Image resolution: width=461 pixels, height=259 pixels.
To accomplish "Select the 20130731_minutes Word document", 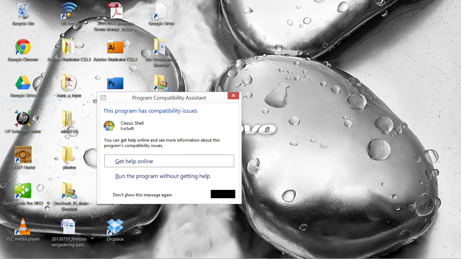I will [x=69, y=227].
